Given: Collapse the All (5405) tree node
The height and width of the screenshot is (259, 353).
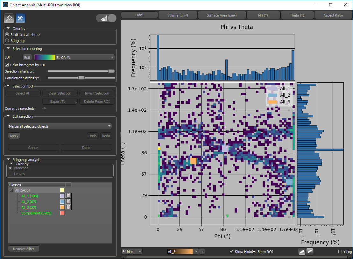Looking at the screenshot, I should (x=11, y=190).
